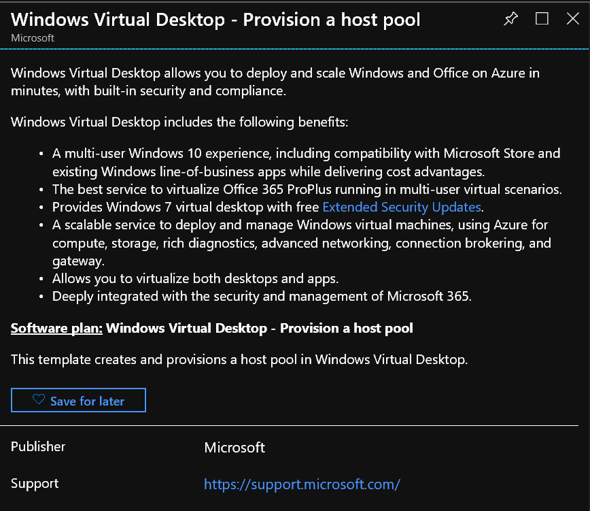Click the Windows Virtual Desktop title
Image resolution: width=590 pixels, height=511 pixels.
[215, 20]
